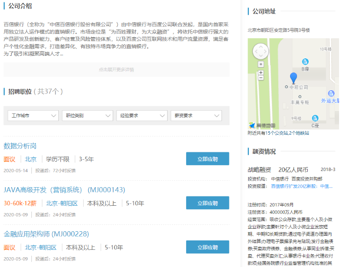Click the 9号楼 label on the map

(x=296, y=119)
